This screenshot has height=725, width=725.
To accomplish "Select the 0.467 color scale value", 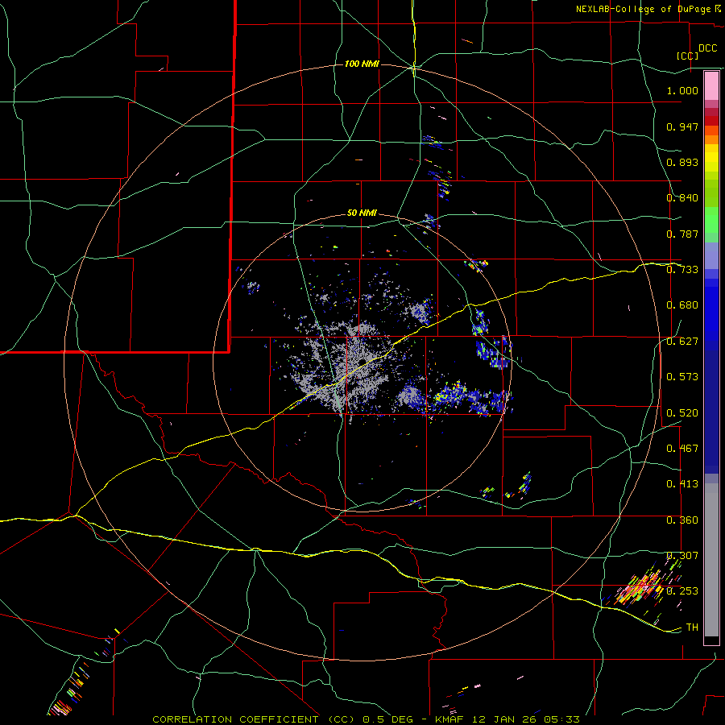I will (682, 449).
